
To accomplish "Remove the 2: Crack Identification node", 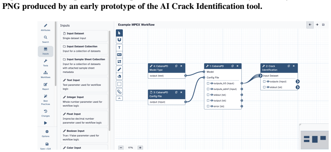I will coord(294,66).
